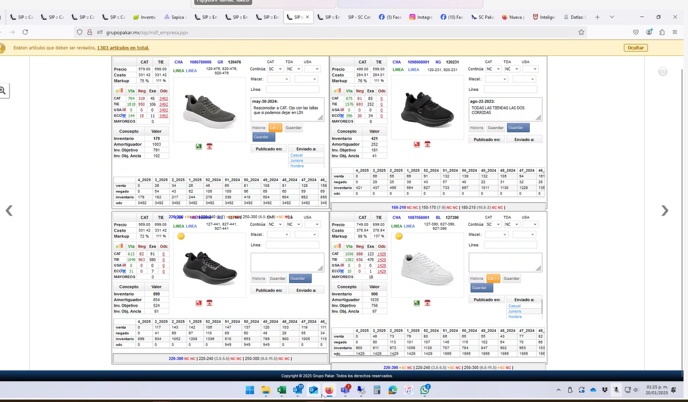
Task: Open WhatsApp from the taskbar
Action: tap(425, 390)
